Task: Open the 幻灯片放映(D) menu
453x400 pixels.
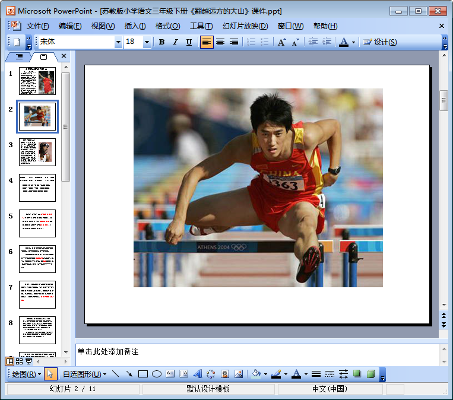Action: pos(245,26)
